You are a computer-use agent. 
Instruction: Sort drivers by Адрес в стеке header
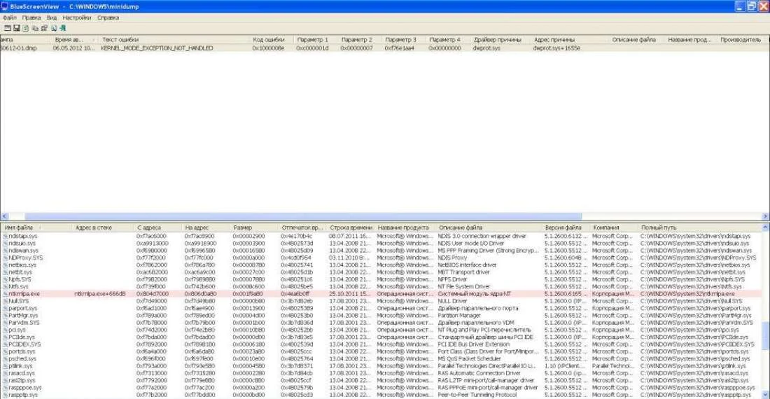pos(103,227)
